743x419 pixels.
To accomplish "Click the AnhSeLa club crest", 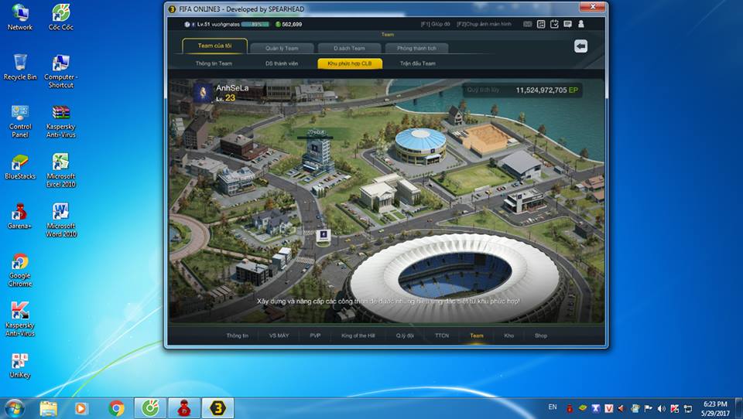I will [x=203, y=92].
